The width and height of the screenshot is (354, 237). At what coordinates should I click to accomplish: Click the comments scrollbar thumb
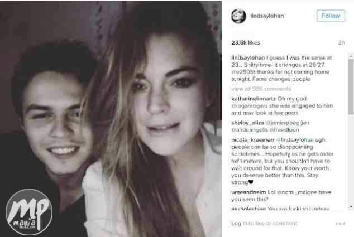click(x=351, y=87)
